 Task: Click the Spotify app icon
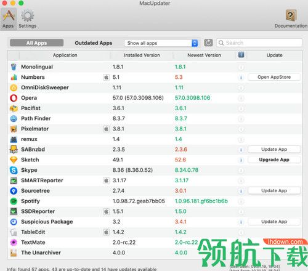tap(14, 201)
